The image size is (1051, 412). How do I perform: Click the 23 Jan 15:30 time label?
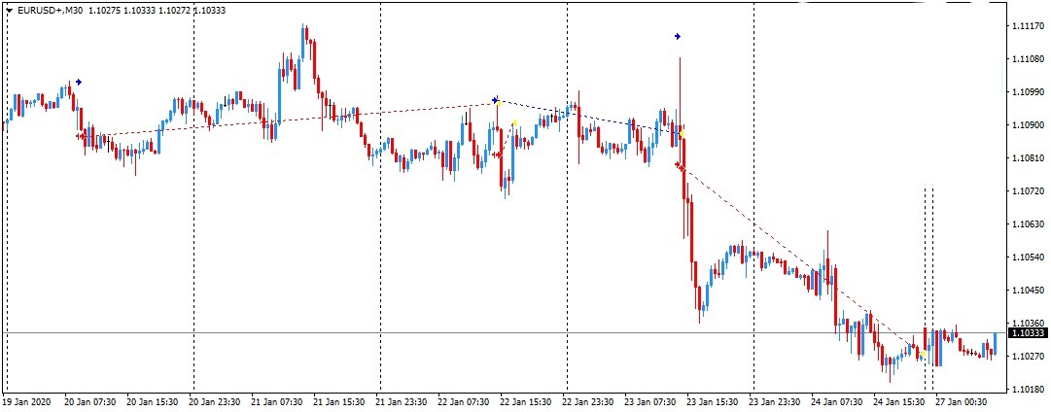[712, 402]
